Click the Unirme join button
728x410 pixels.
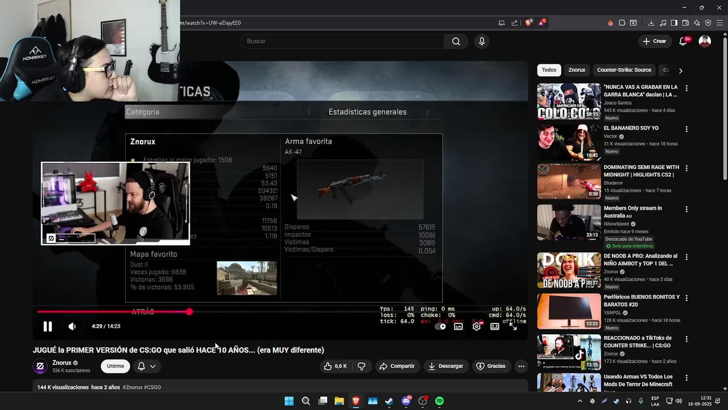click(115, 366)
